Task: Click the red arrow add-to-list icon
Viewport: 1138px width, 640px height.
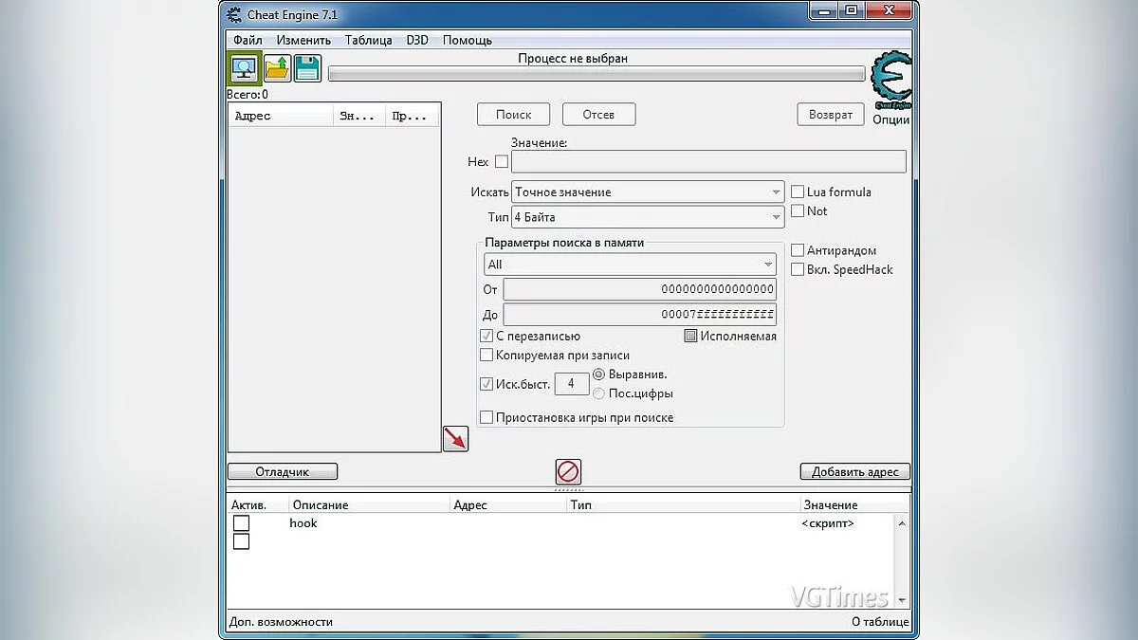Action: pos(455,438)
